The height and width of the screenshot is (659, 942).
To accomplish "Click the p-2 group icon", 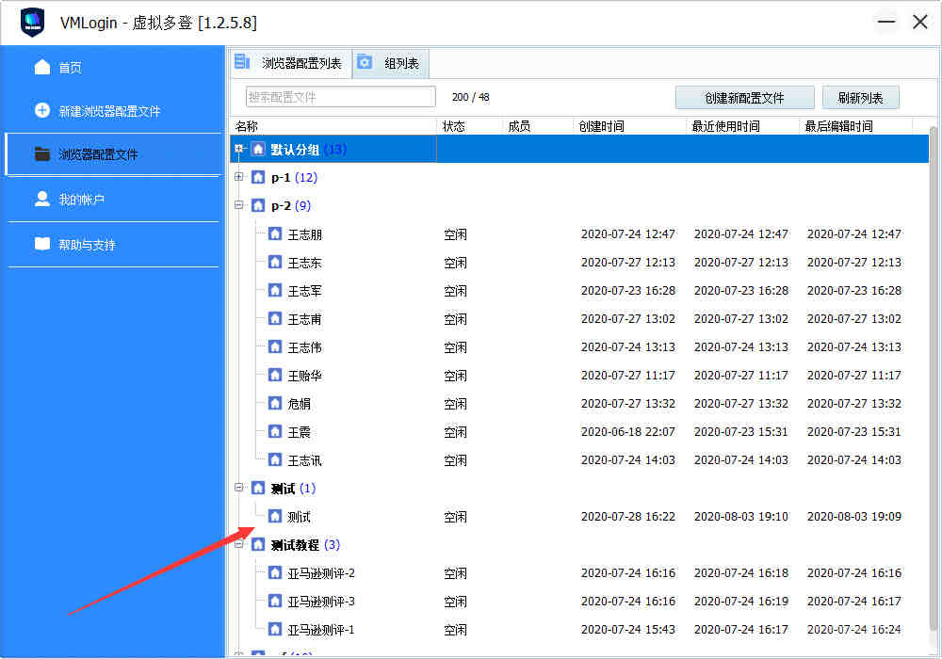I will click(258, 205).
